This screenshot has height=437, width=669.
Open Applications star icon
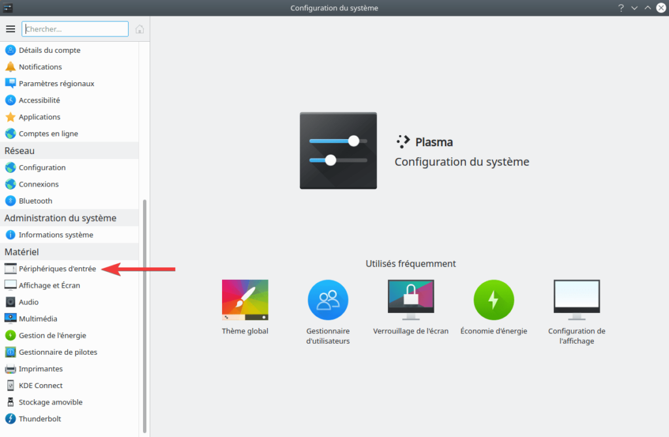click(x=10, y=117)
